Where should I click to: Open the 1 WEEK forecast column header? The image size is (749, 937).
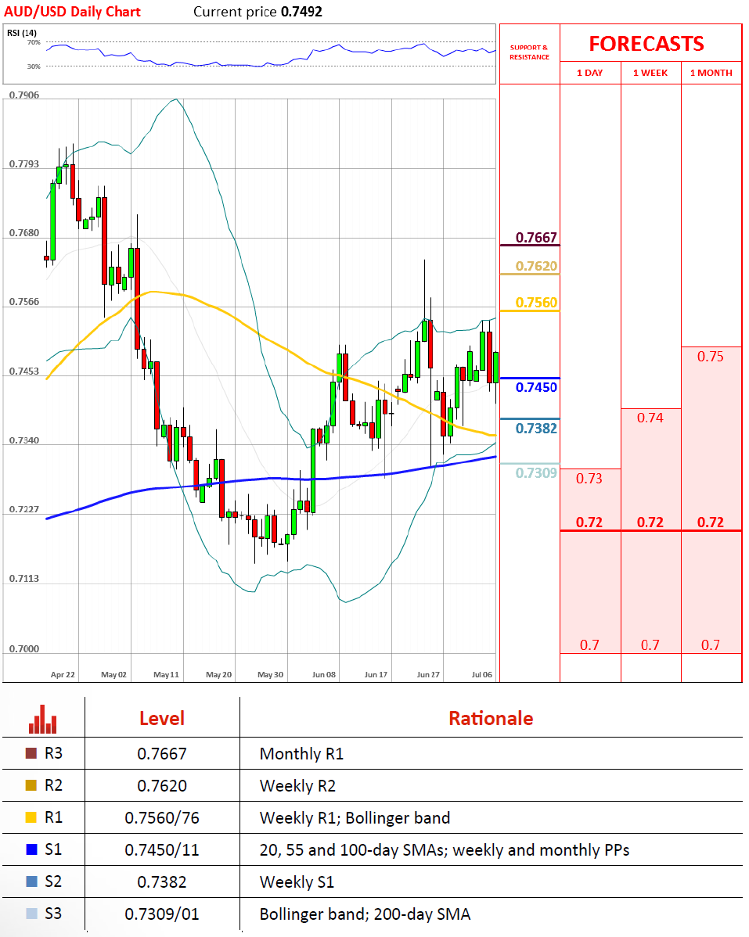(x=650, y=73)
